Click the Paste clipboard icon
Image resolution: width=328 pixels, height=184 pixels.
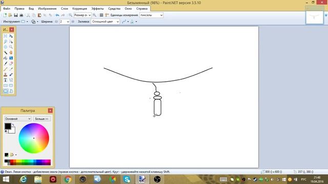click(x=39, y=15)
